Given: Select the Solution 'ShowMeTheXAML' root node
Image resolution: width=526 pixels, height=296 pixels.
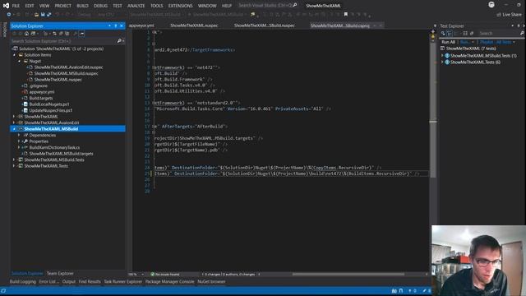Looking at the screenshot, I should 61,49.
